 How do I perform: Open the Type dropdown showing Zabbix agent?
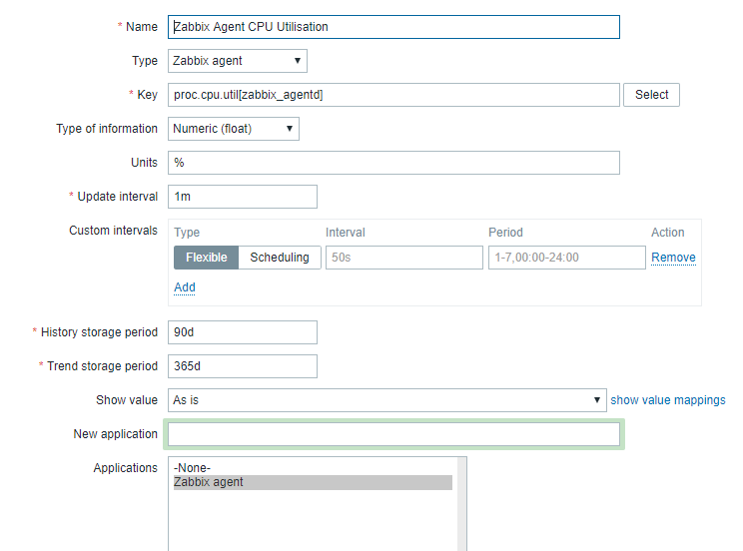click(x=237, y=61)
